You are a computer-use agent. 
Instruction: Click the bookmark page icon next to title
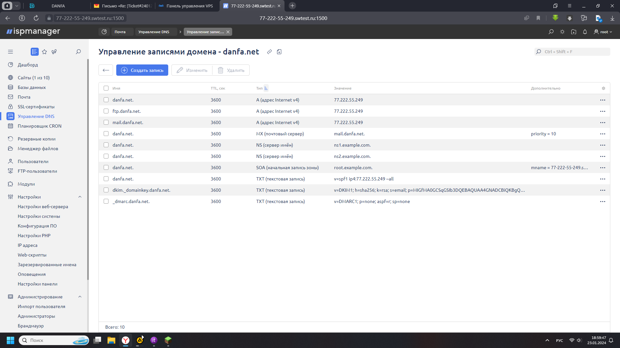[279, 52]
